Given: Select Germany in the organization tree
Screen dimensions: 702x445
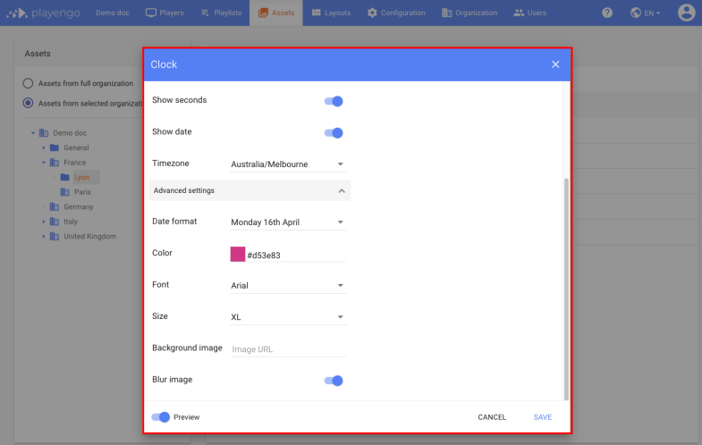Looking at the screenshot, I should coord(79,206).
